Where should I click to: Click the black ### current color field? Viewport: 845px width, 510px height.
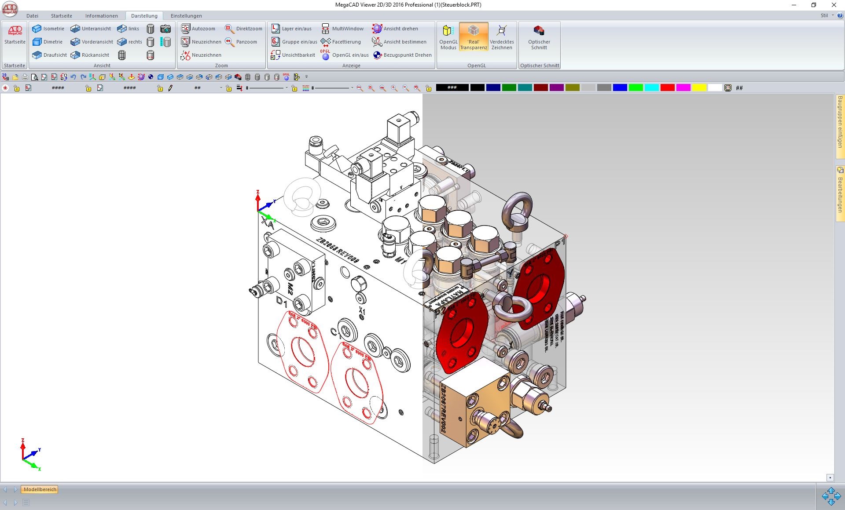point(452,88)
